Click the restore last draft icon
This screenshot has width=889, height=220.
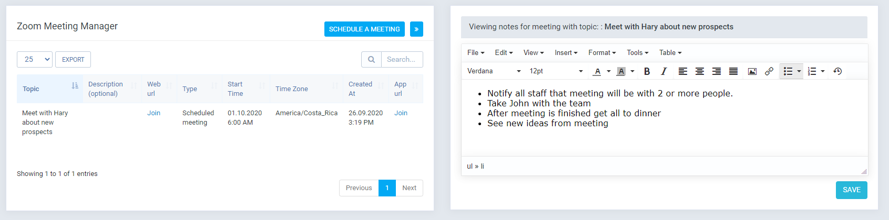[x=837, y=71]
